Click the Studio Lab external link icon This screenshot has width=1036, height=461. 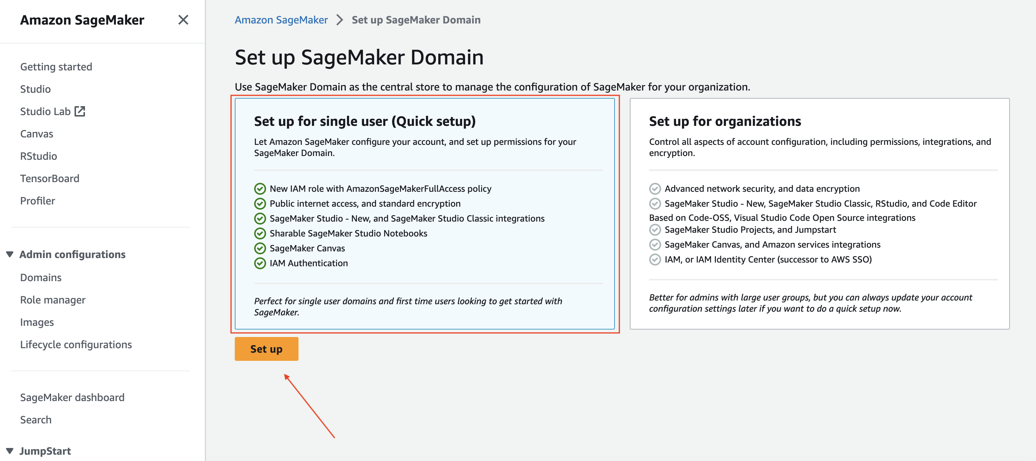[80, 111]
